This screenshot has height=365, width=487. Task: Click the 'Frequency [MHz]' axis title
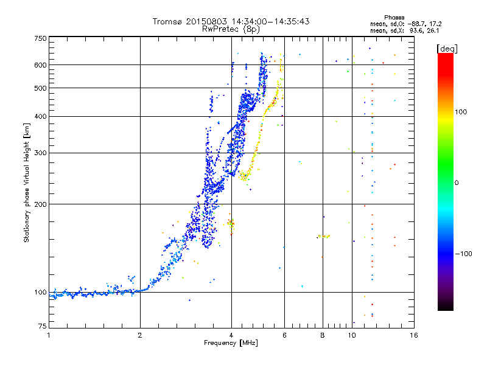click(x=231, y=343)
